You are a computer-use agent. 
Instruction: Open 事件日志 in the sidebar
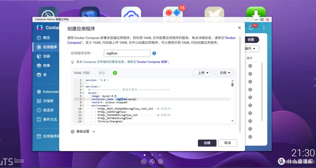pos(50,119)
